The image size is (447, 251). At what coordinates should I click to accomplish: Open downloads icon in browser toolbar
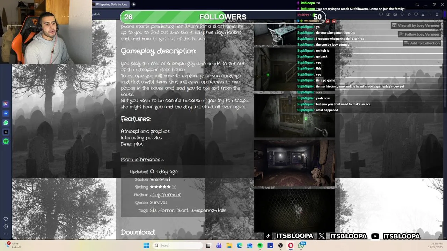(423, 14)
